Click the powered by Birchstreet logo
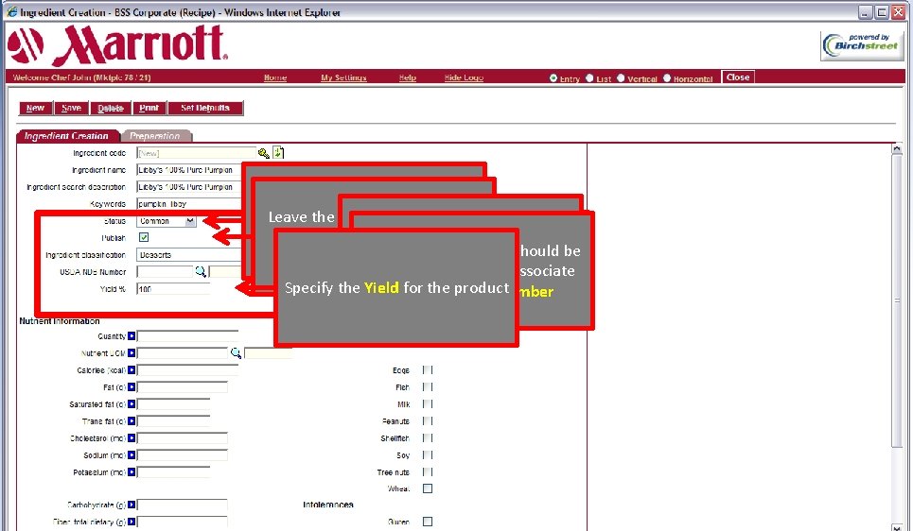This screenshot has height=531, width=913. (862, 45)
